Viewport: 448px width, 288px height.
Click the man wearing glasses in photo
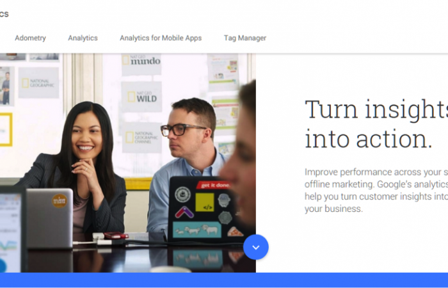(186, 160)
